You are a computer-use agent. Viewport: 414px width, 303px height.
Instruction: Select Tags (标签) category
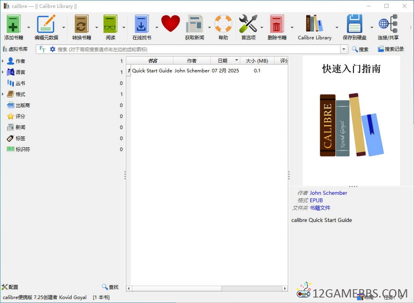(x=20, y=139)
